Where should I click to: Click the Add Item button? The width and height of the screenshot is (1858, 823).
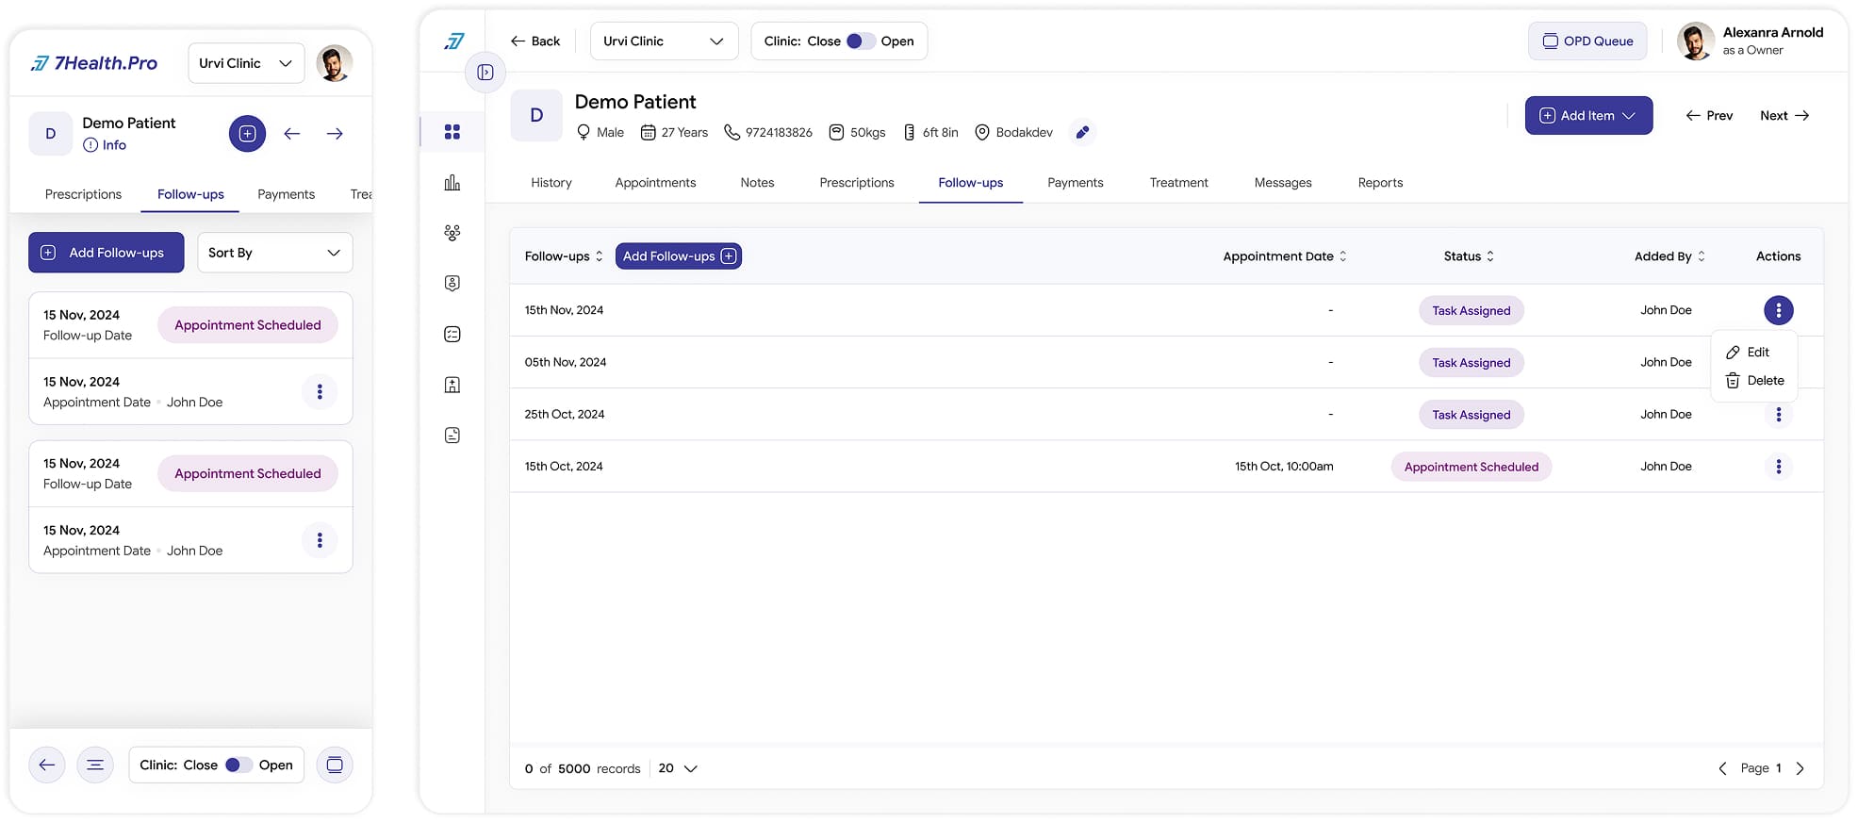point(1587,116)
